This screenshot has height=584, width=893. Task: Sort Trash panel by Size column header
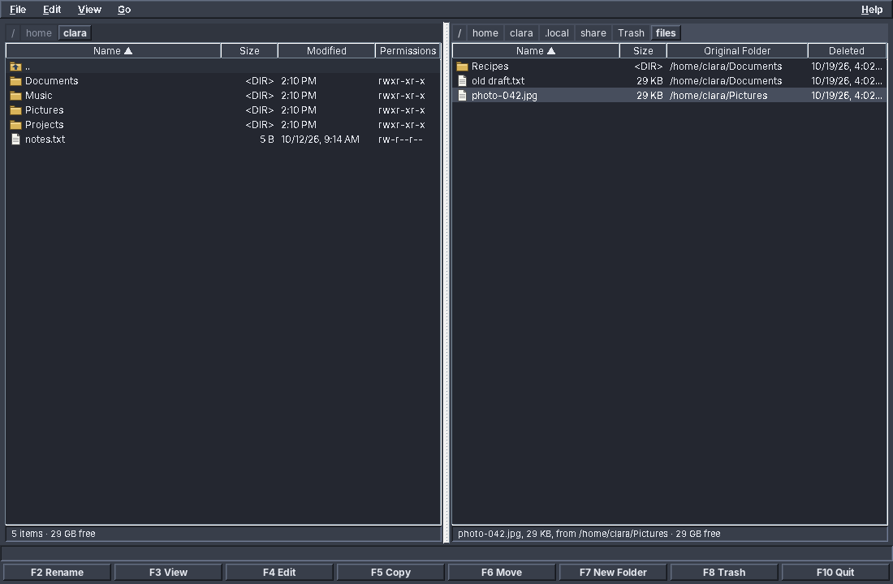click(x=643, y=50)
